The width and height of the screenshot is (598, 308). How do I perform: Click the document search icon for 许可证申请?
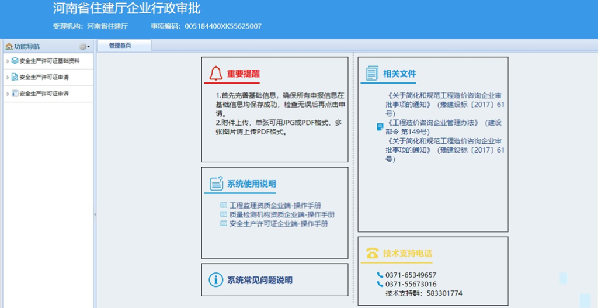pyautogui.click(x=15, y=77)
